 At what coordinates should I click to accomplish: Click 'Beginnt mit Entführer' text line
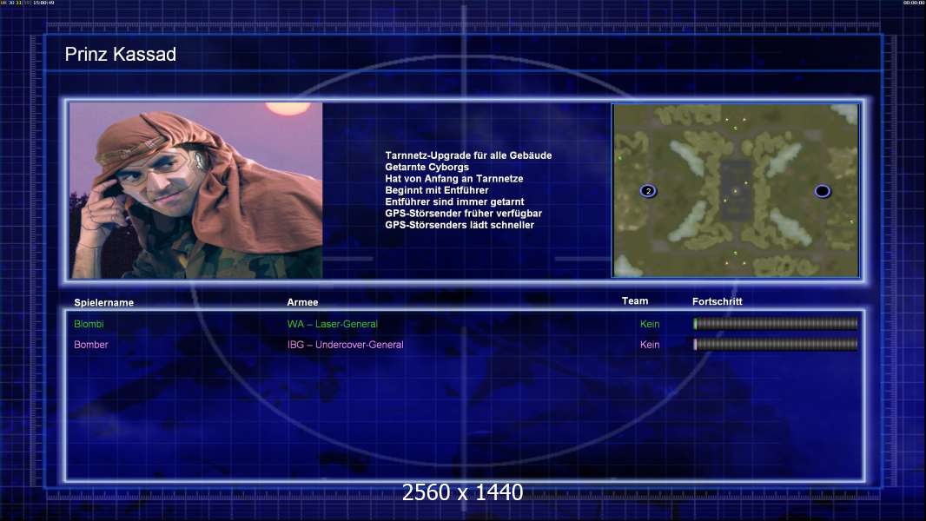click(x=437, y=190)
